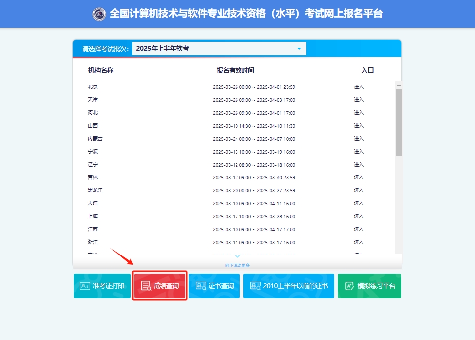Click 山西 registration period starting 2025-03-10 14:30
This screenshot has width=475, height=340.
pyautogui.click(x=254, y=126)
